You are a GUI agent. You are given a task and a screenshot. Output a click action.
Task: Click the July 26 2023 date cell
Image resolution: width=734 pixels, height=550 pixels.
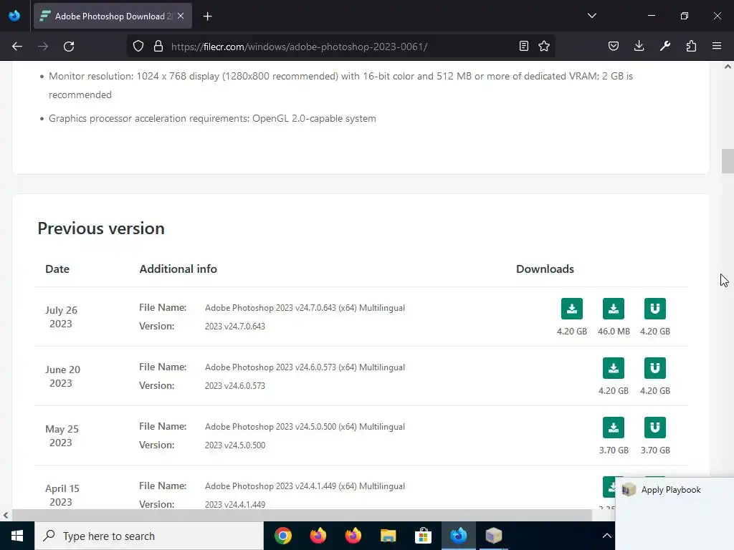point(61,317)
